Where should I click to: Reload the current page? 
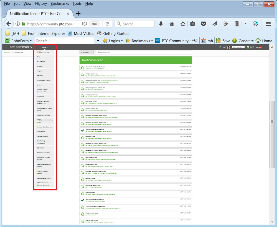107,24
